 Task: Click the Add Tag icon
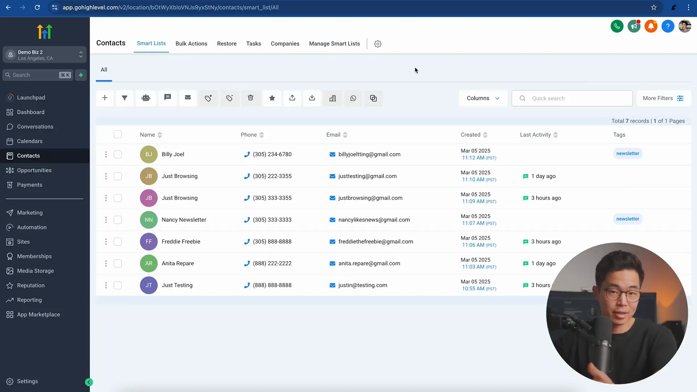(x=208, y=98)
